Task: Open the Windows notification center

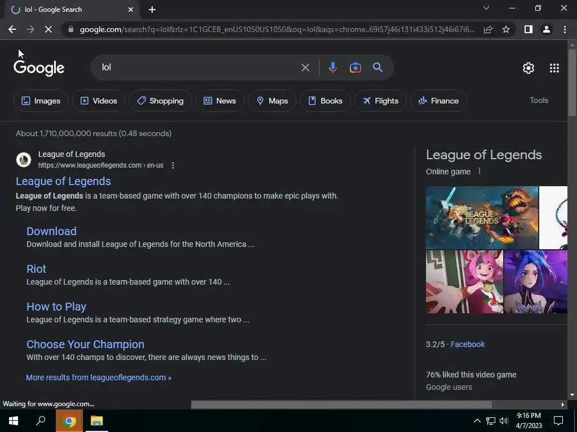Action: 558,421
